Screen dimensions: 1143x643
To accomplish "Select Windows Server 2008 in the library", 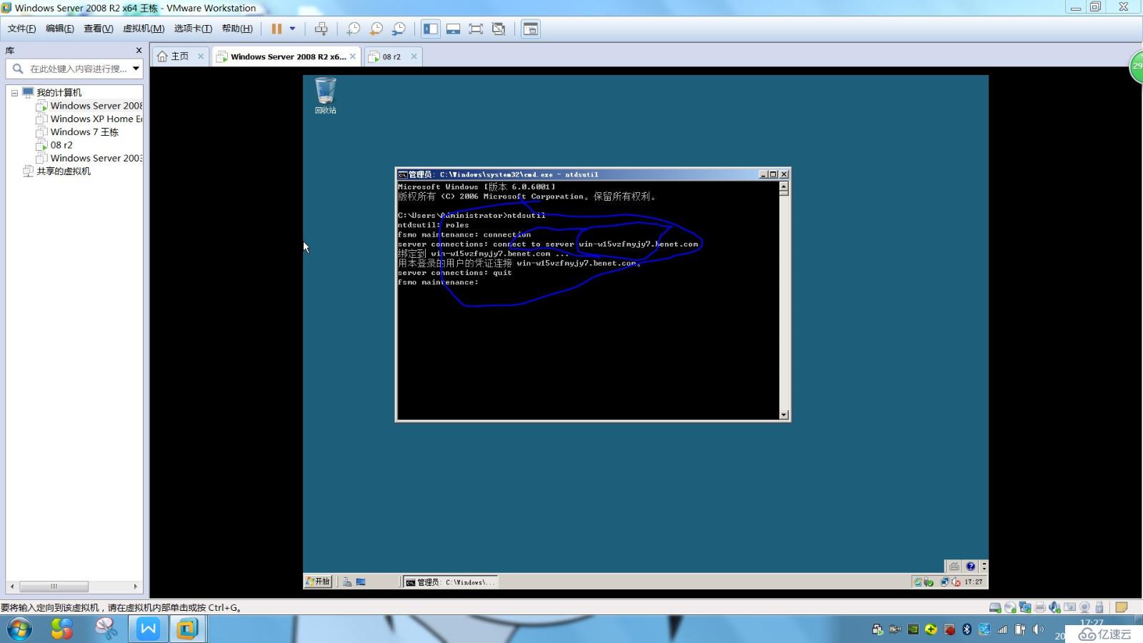I will (89, 106).
